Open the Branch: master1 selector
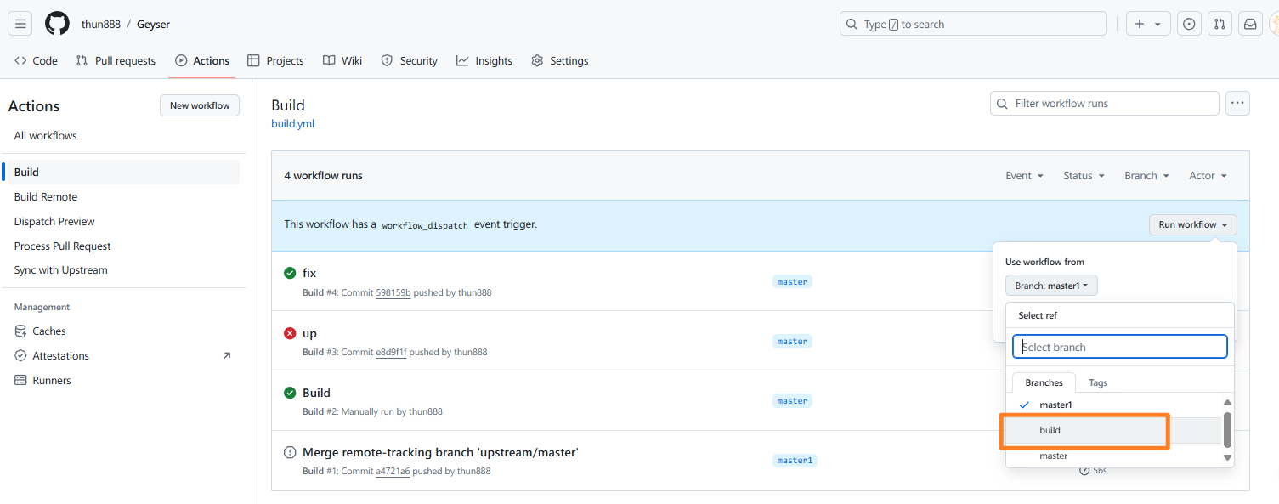Viewport: 1279px width, 504px height. point(1051,286)
